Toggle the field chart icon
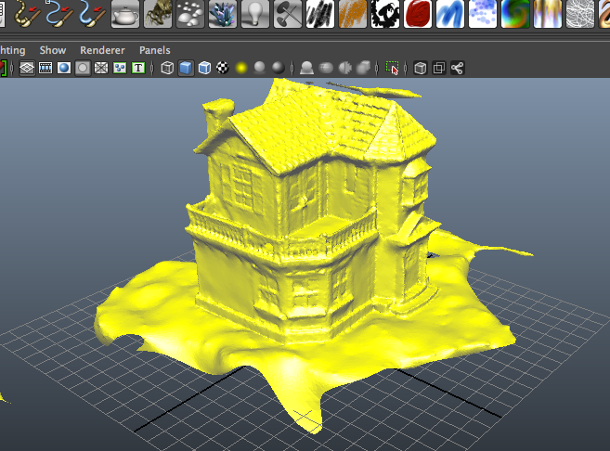The width and height of the screenshot is (610, 451). point(101,68)
